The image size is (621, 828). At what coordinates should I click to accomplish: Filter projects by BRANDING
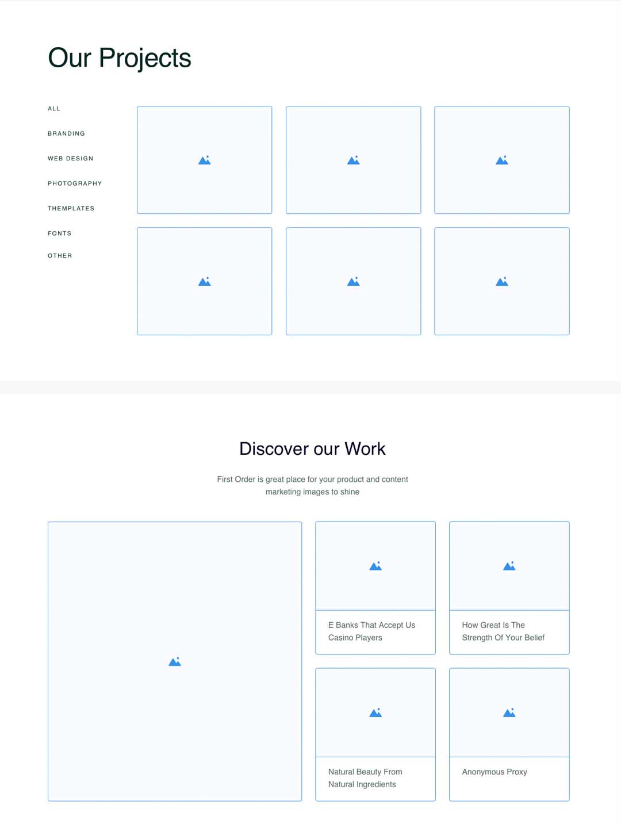66,133
